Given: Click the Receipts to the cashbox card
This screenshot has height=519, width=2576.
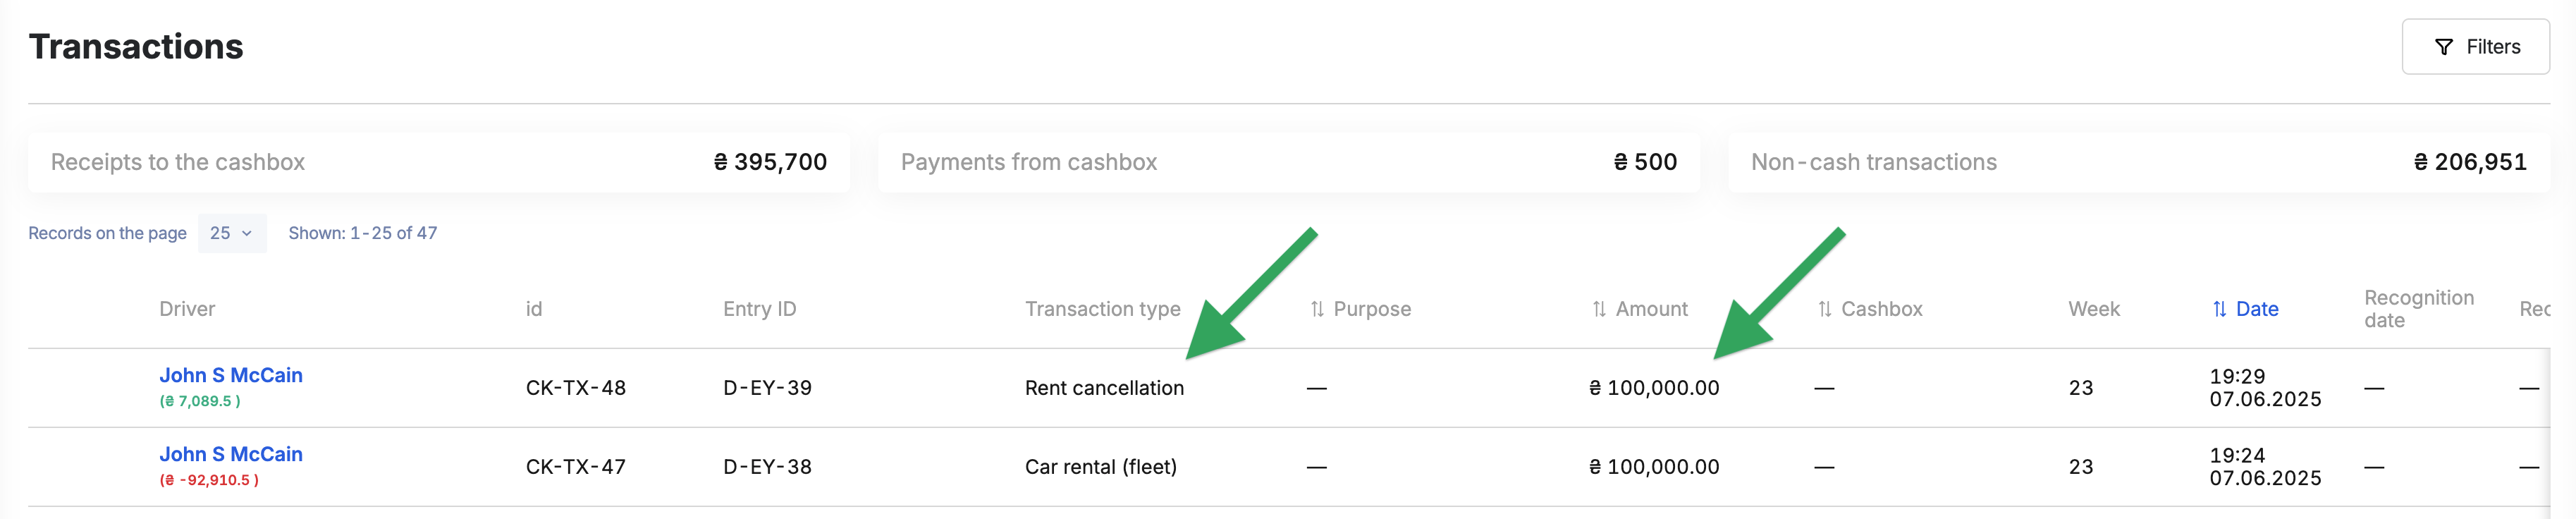Looking at the screenshot, I should [439, 162].
